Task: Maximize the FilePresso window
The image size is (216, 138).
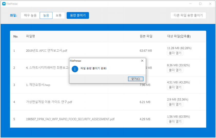Action: pos(200,4)
